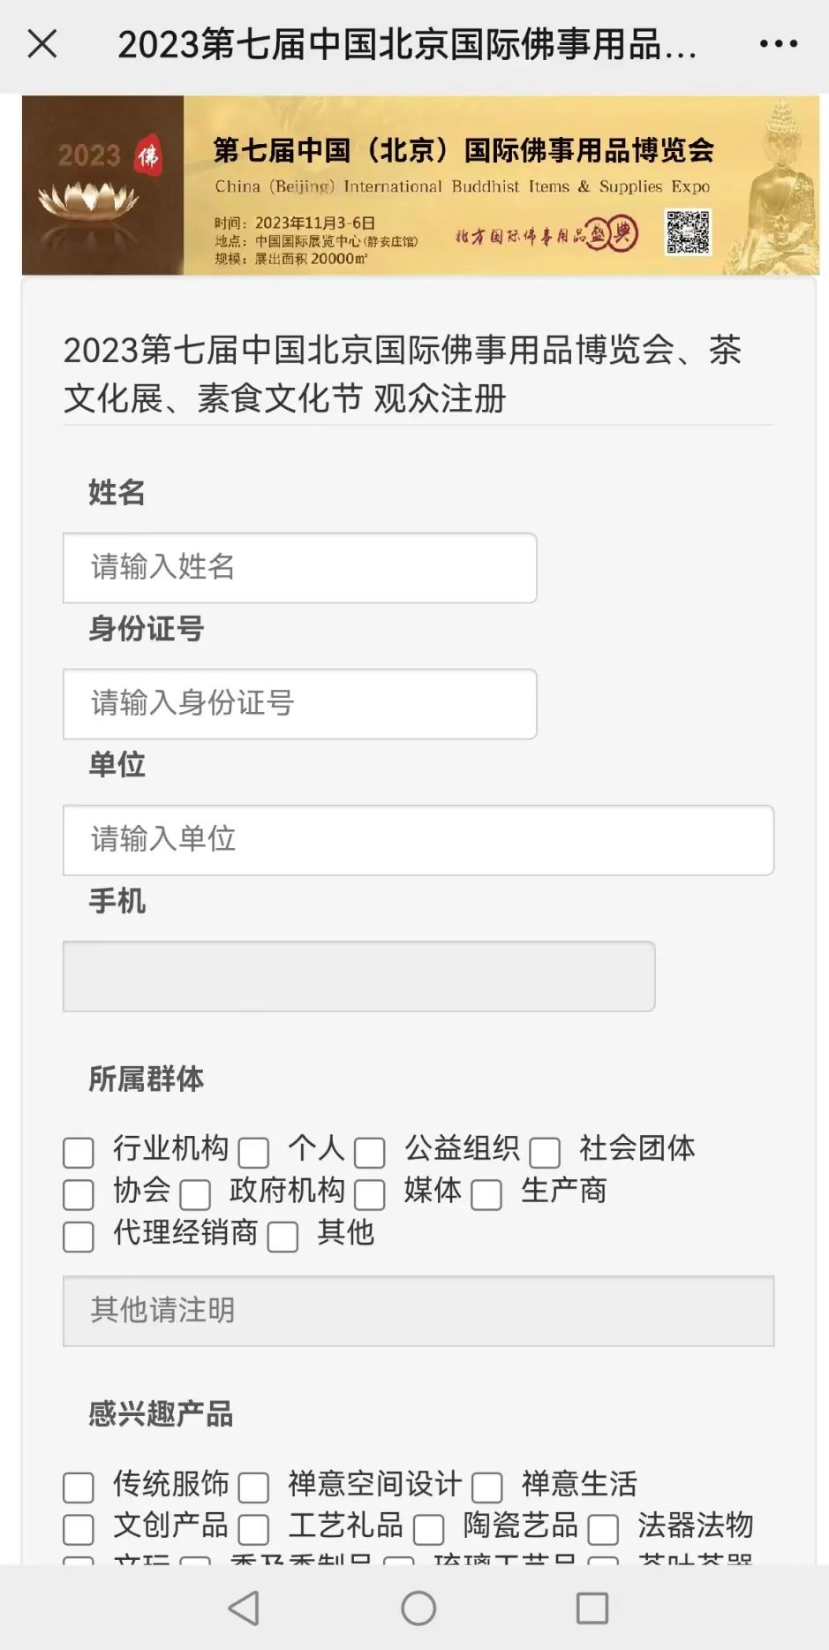Screen dimensions: 829x1650
Task: Close the registration page with X icon
Action: tap(41, 43)
